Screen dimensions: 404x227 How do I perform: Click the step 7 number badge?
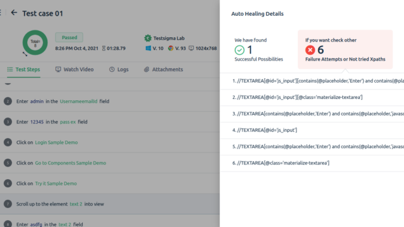(x=8, y=204)
